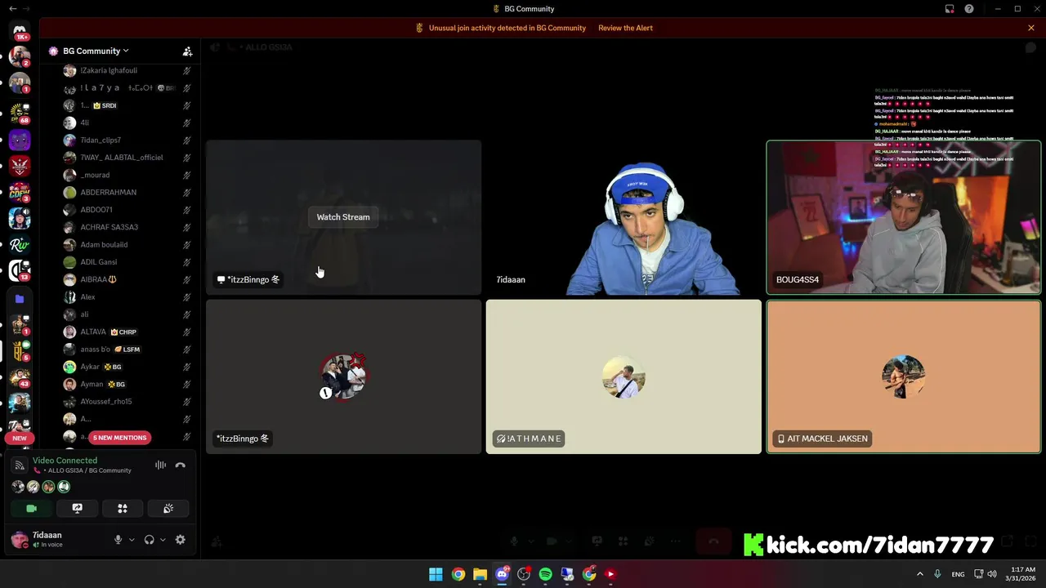Expand microphone input options chevron

[x=132, y=540]
